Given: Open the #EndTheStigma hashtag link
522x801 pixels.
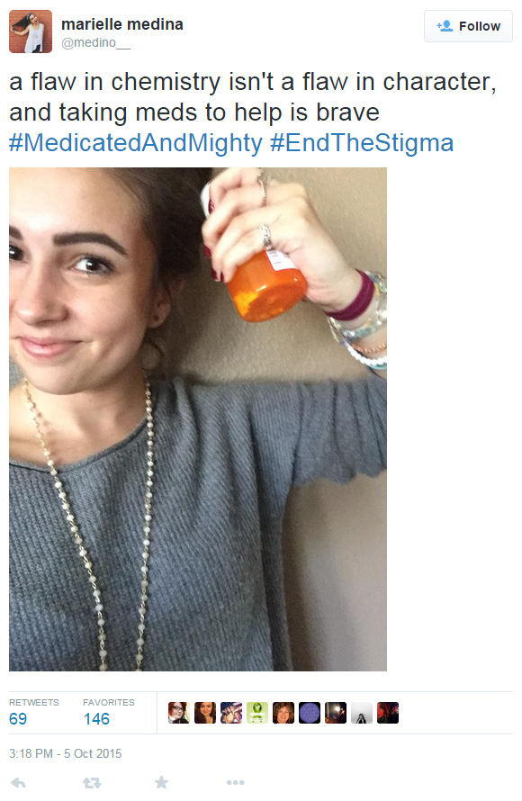Looking at the screenshot, I should (x=362, y=142).
